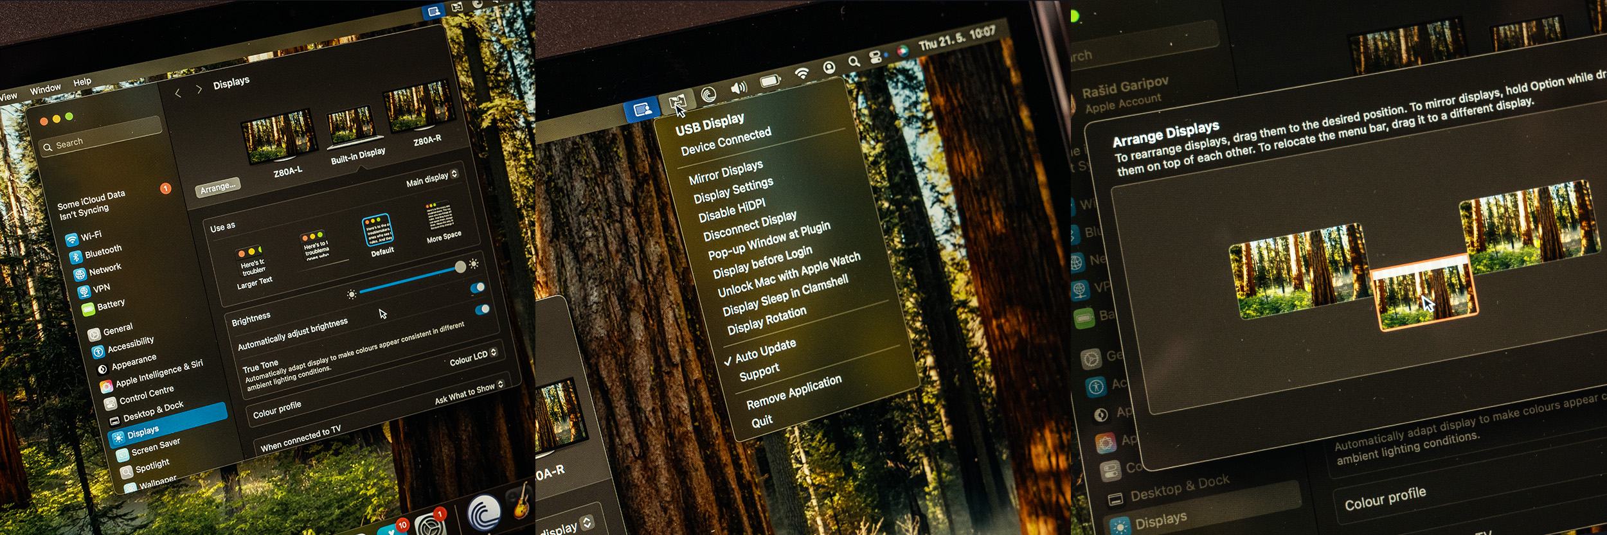
Task: Choose Display before Login menu item
Action: [762, 262]
